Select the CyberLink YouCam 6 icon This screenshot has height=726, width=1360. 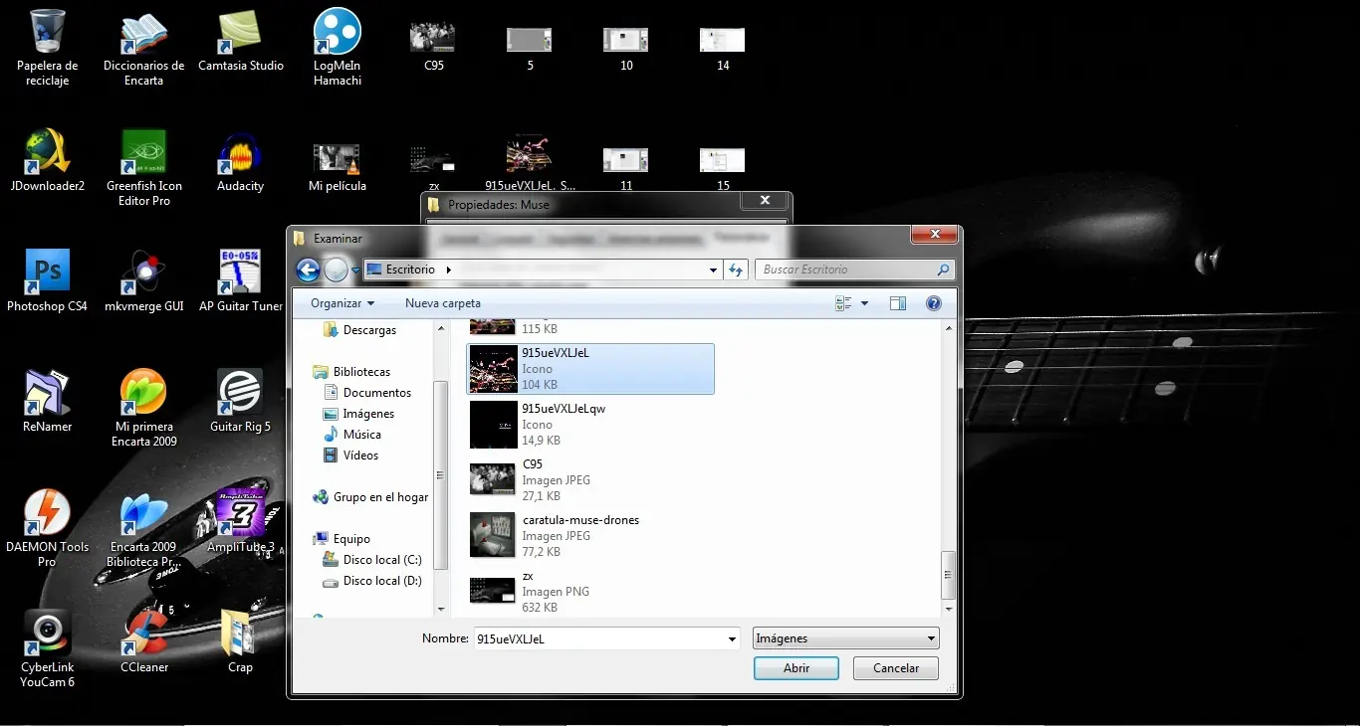[x=47, y=648]
